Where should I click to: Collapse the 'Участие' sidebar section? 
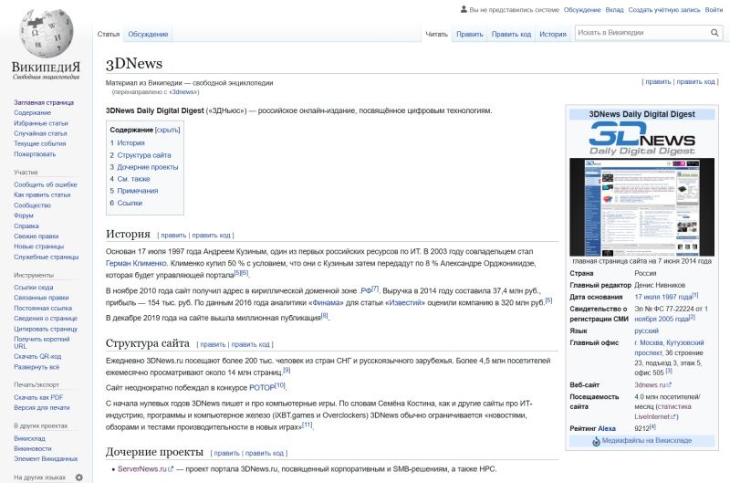point(26,172)
